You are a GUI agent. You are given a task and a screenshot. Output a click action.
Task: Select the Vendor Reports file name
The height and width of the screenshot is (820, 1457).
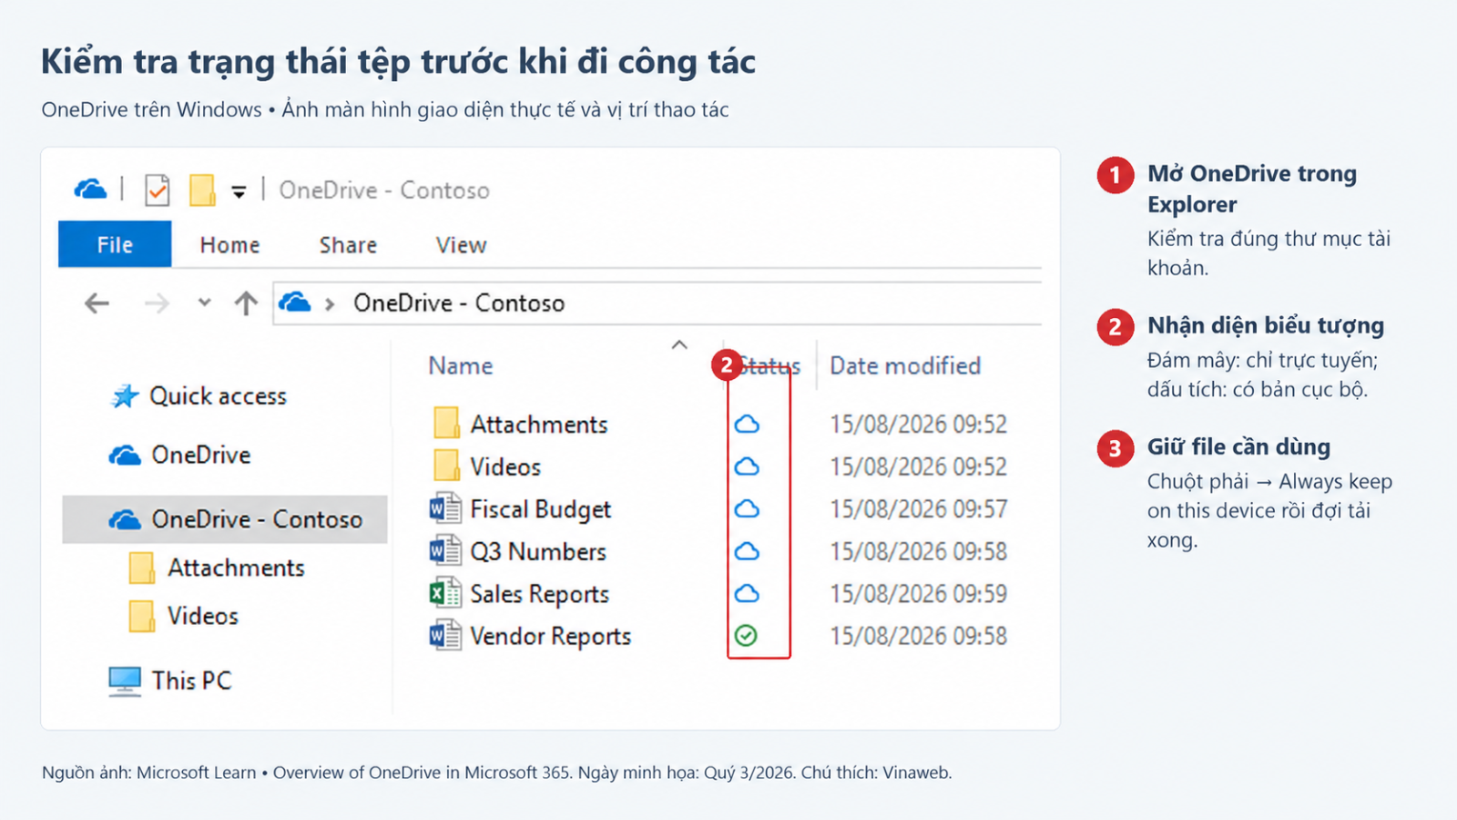point(550,636)
